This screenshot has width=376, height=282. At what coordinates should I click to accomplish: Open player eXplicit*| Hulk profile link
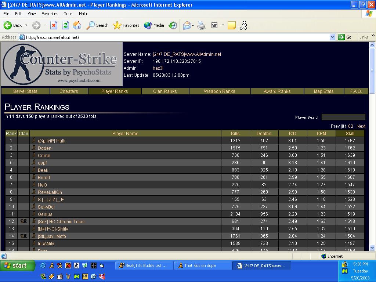coord(51,141)
